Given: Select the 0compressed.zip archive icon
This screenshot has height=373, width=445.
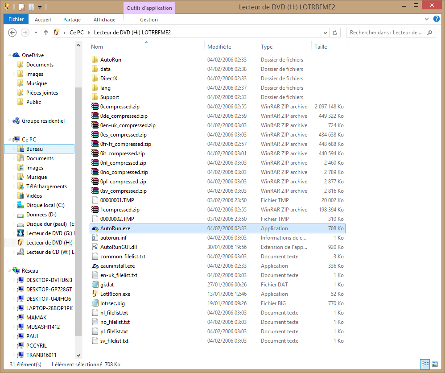Looking at the screenshot, I should pos(95,107).
